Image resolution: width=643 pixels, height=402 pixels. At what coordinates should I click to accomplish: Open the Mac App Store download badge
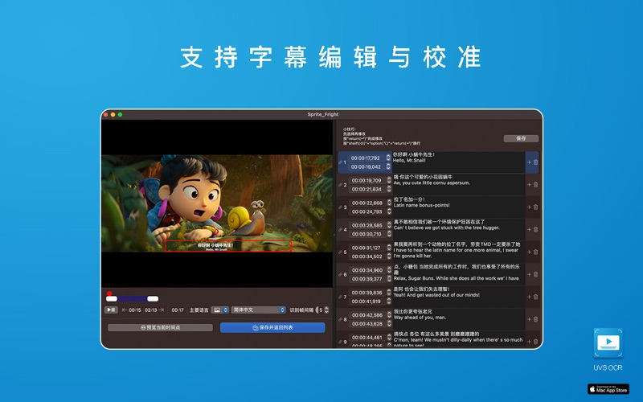pos(608,388)
